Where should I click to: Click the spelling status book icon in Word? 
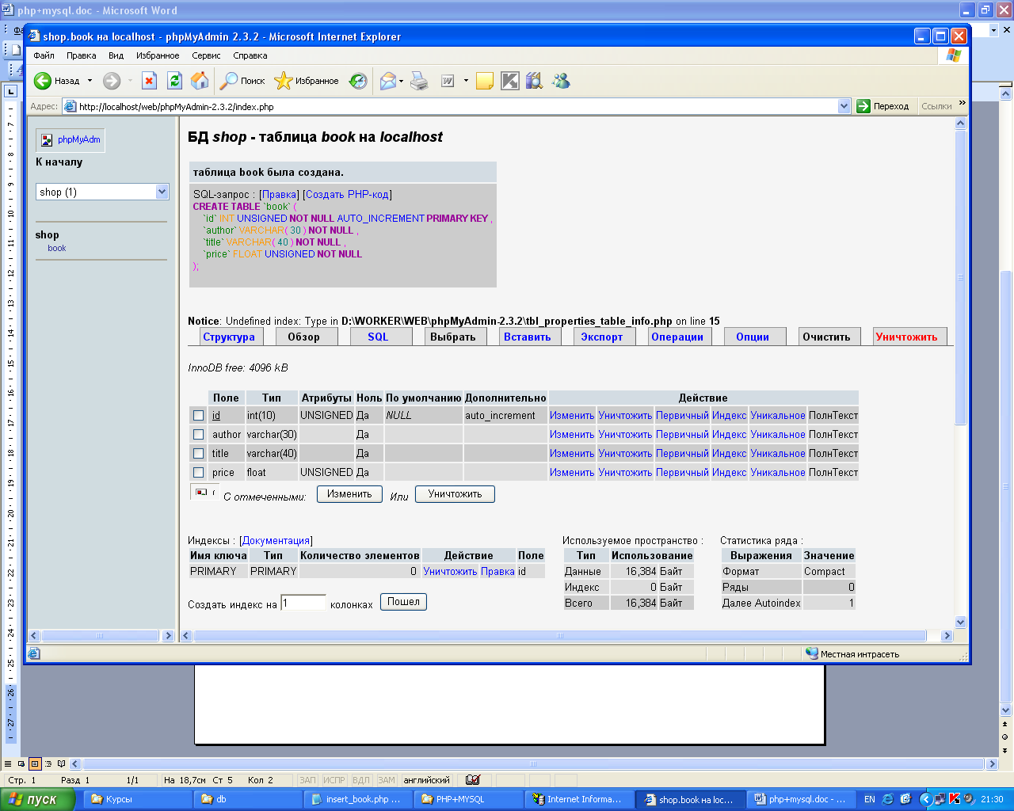point(473,780)
